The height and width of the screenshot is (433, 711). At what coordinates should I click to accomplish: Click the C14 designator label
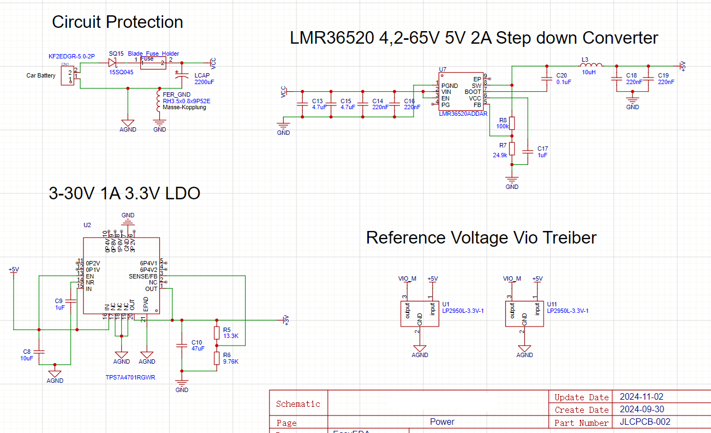click(x=378, y=102)
